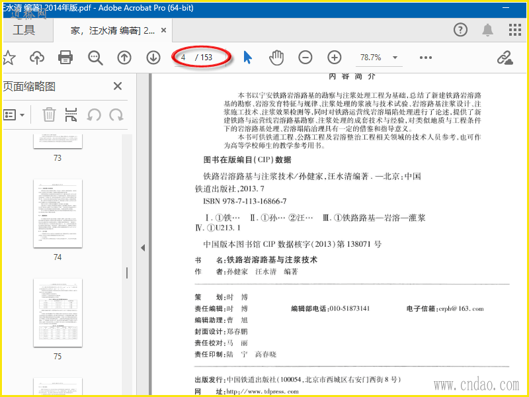Go to previous page
529x397 pixels.
pos(124,58)
